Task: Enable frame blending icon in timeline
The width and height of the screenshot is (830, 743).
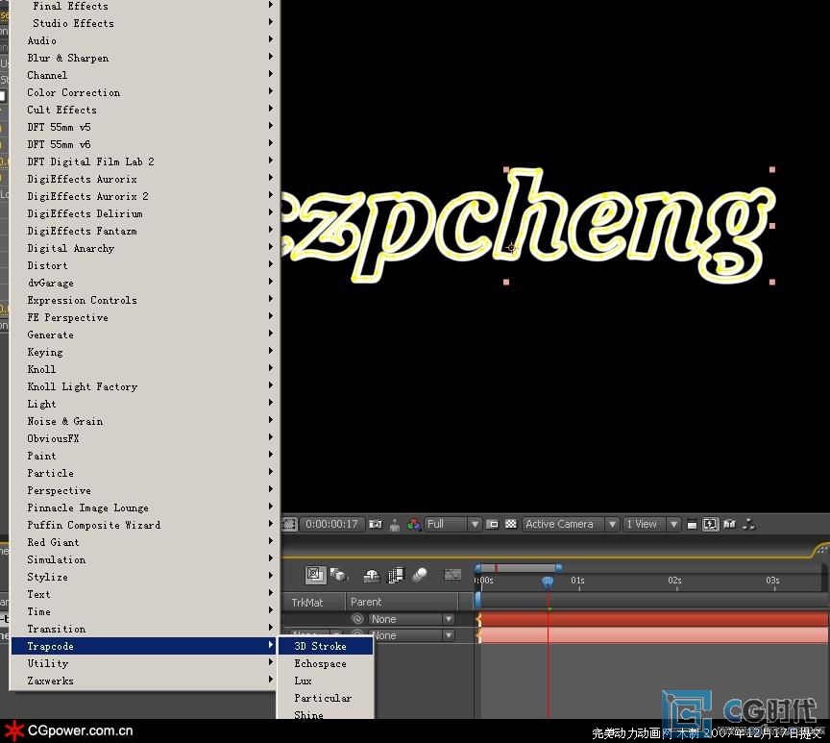Action: (x=396, y=575)
